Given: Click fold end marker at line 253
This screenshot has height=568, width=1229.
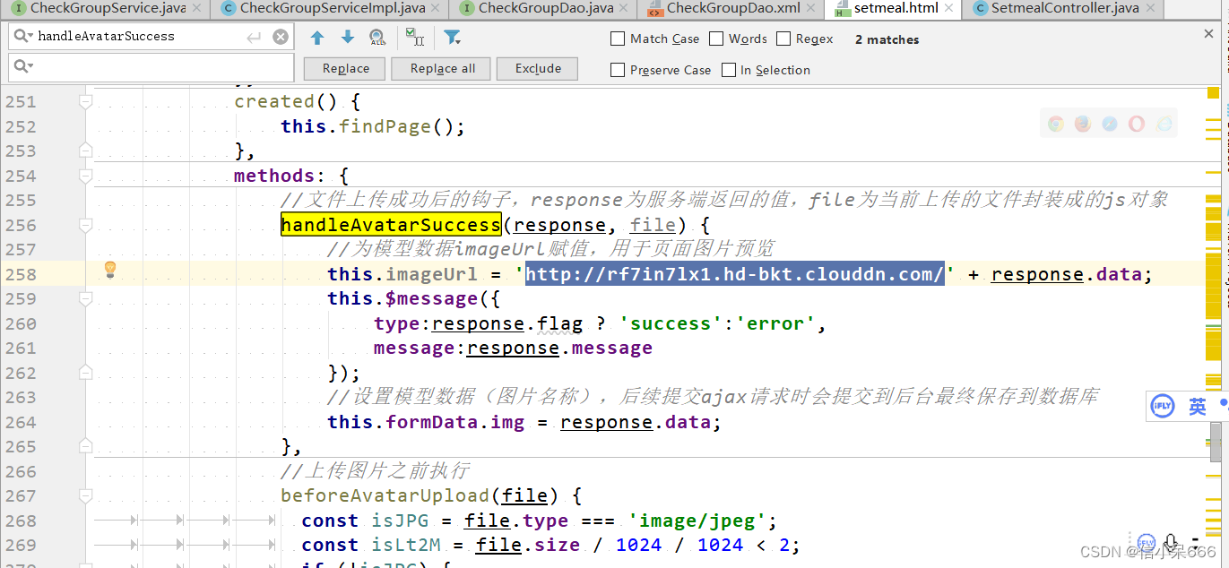Looking at the screenshot, I should 85,151.
